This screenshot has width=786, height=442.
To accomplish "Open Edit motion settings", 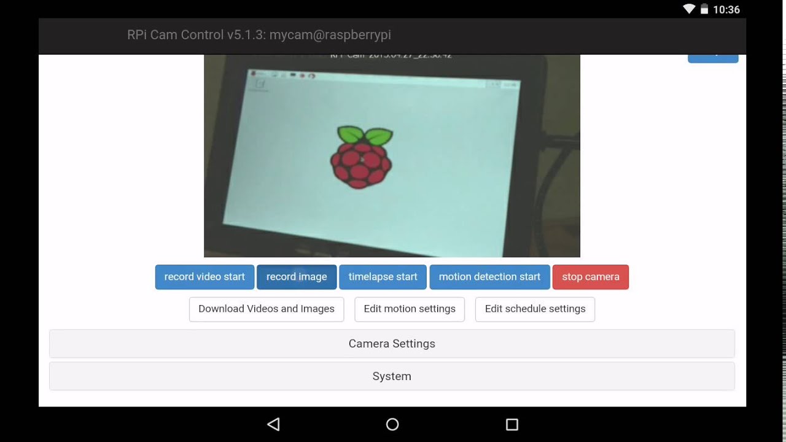I will tap(410, 309).
